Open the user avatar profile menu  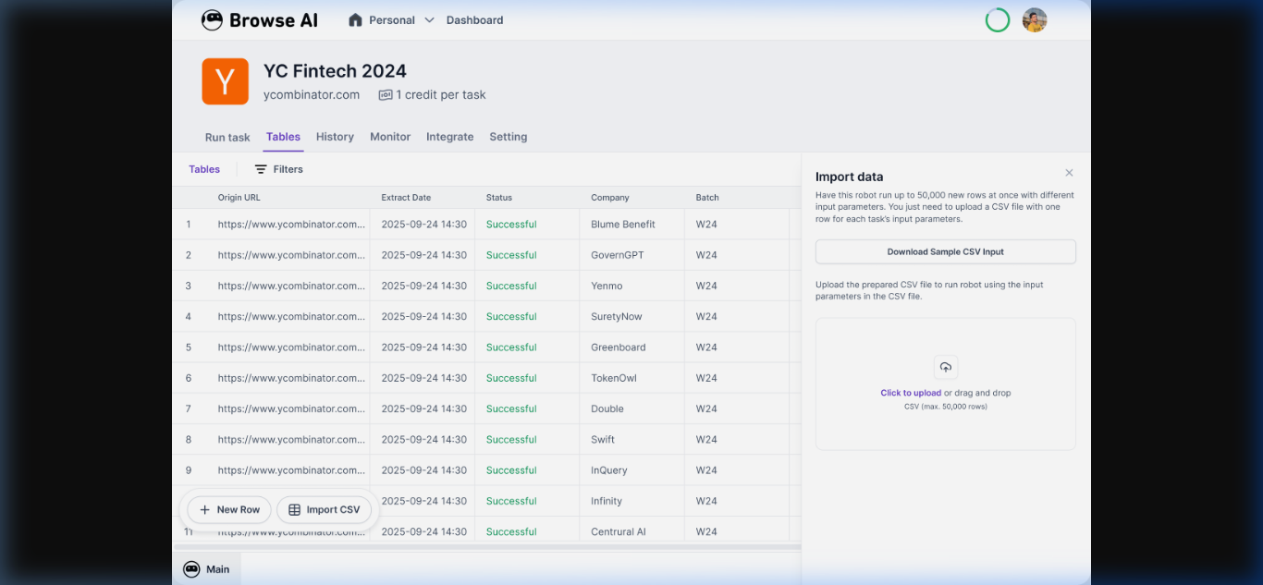[x=1035, y=20]
